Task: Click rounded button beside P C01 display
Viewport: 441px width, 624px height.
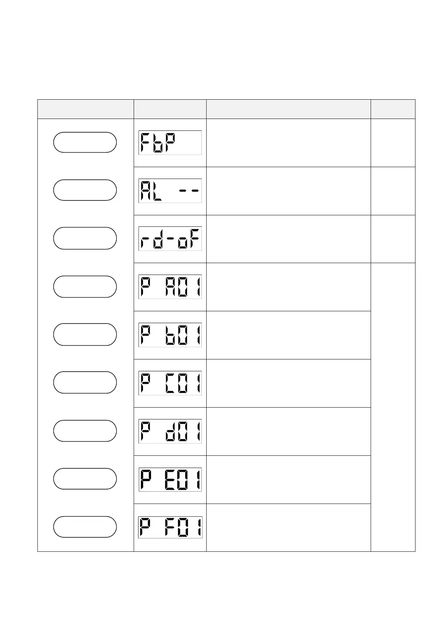Action: point(85,382)
